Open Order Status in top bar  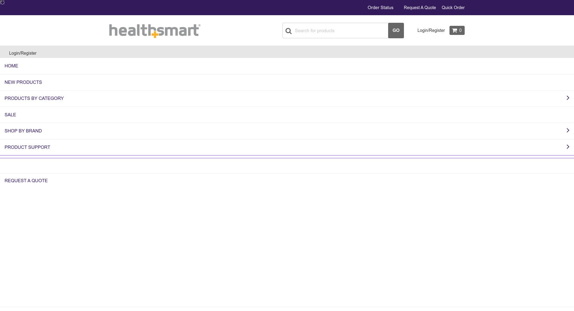380,8
